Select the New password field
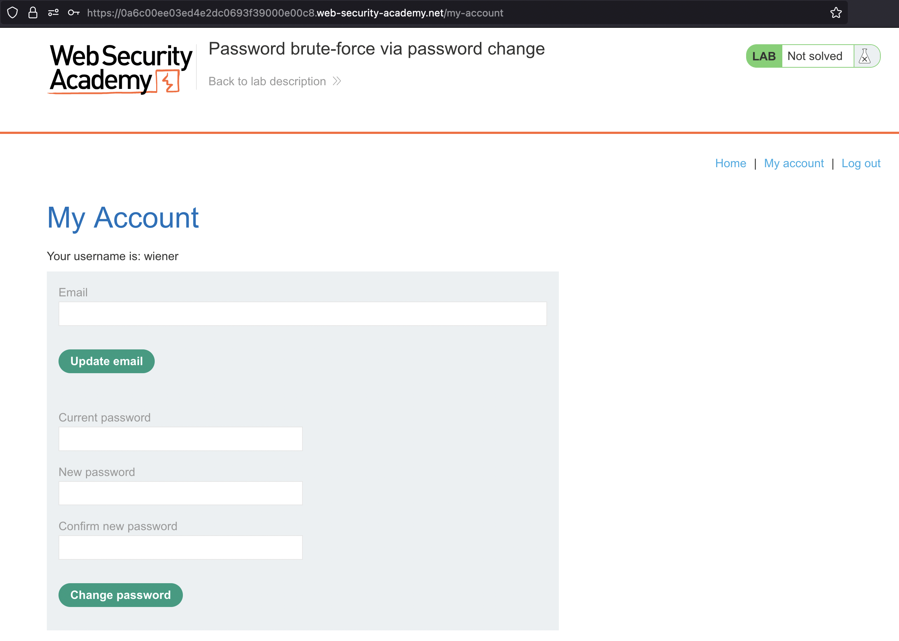This screenshot has width=899, height=641. pos(180,493)
